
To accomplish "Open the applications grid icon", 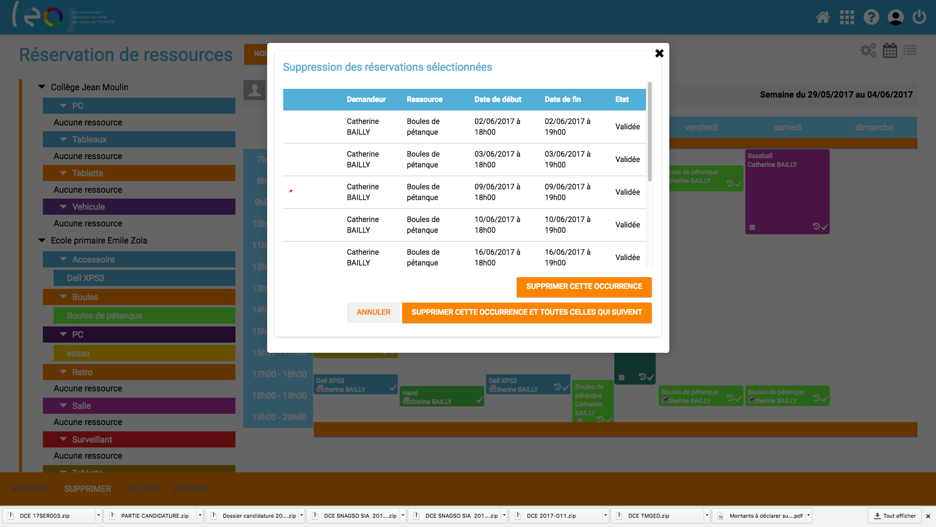I will tap(847, 18).
